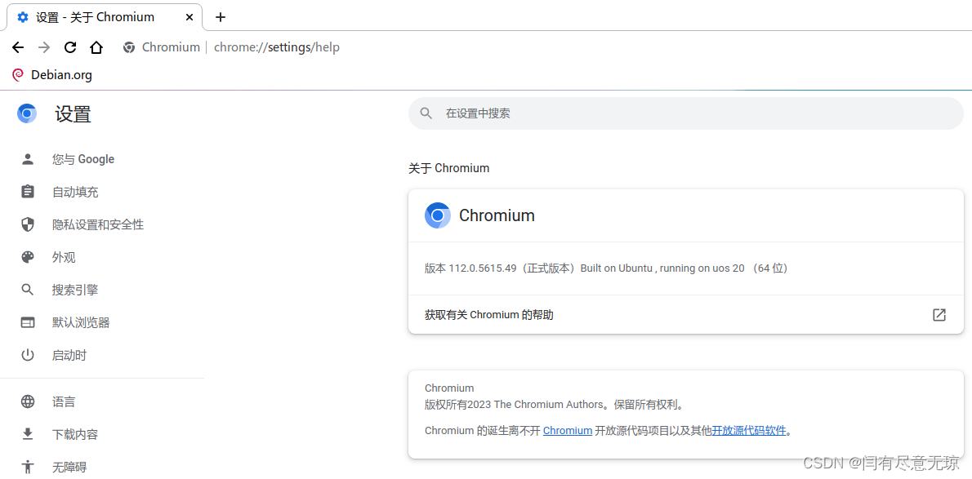Open a new tab with plus button
This screenshot has height=479, width=972.
pyautogui.click(x=220, y=17)
